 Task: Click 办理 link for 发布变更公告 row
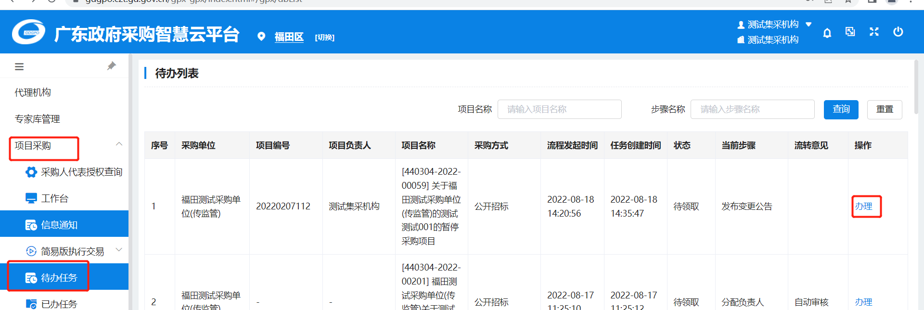(x=863, y=207)
